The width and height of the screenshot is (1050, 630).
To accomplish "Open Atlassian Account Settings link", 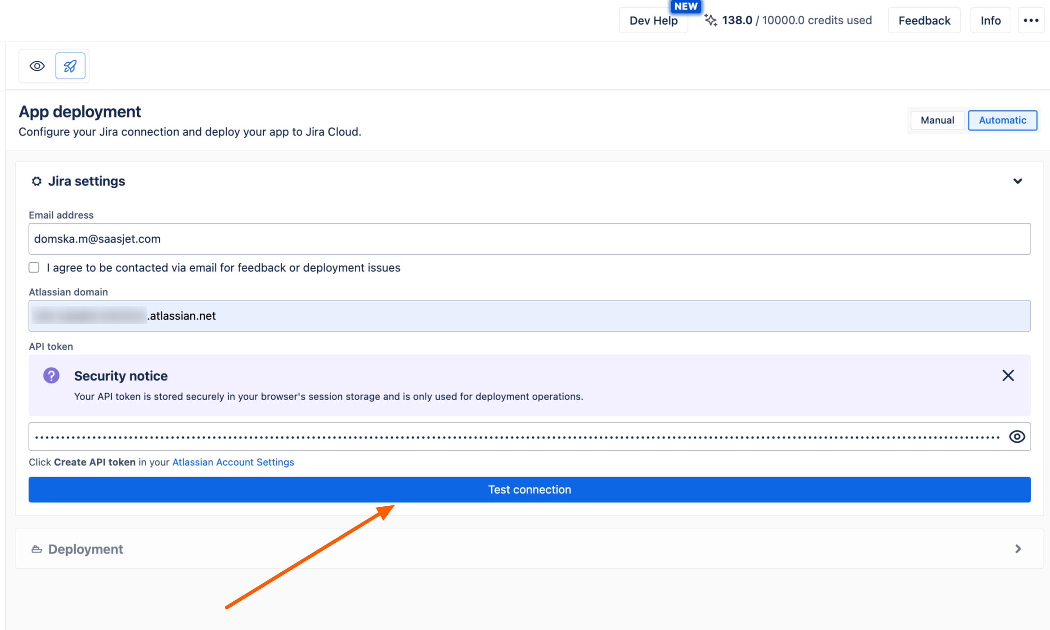I will [233, 462].
